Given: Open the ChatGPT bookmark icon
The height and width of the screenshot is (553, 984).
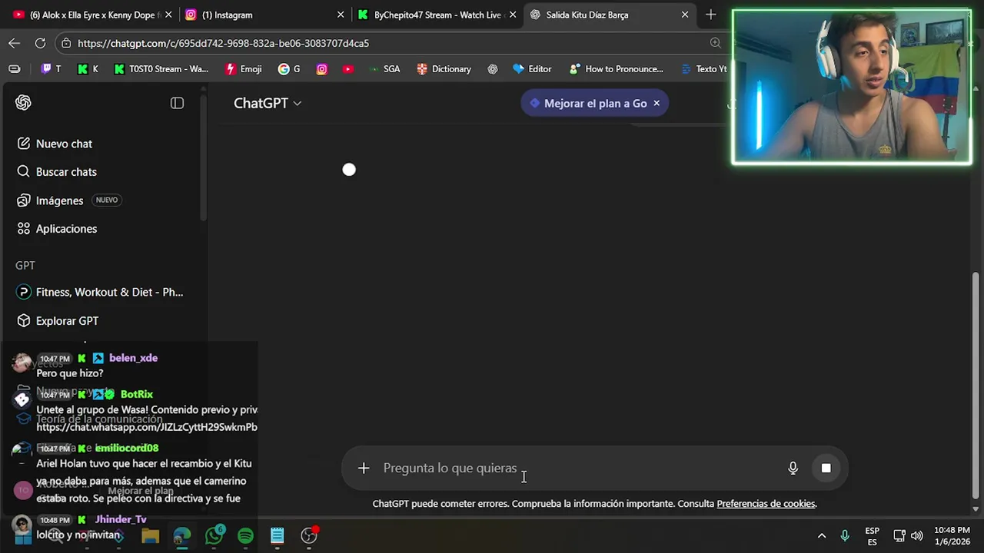Looking at the screenshot, I should coord(493,69).
